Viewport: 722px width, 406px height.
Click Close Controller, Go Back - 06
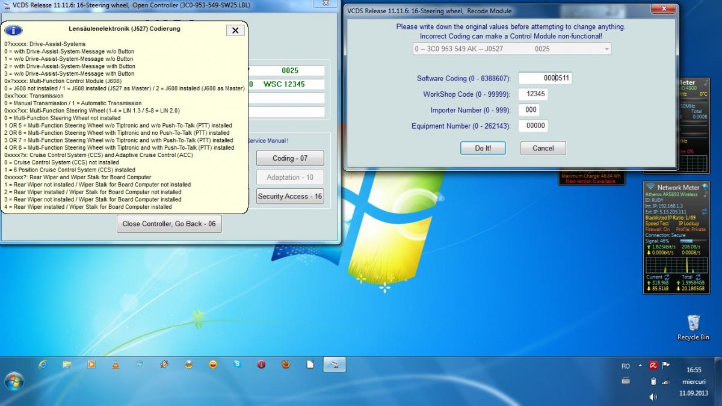pyautogui.click(x=170, y=224)
